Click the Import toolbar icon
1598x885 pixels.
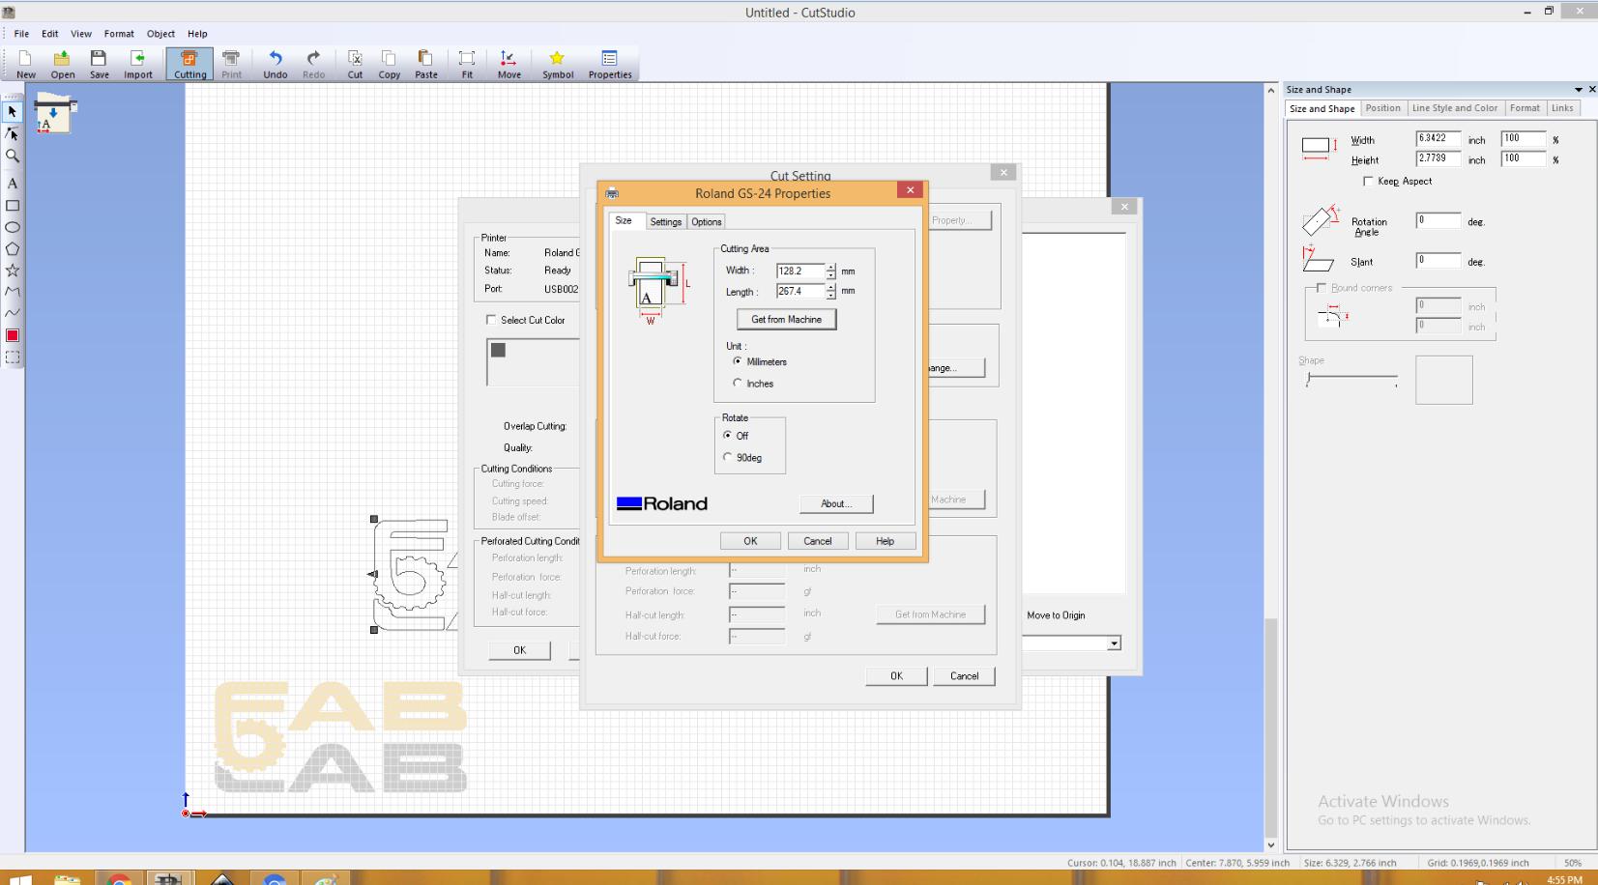(137, 64)
